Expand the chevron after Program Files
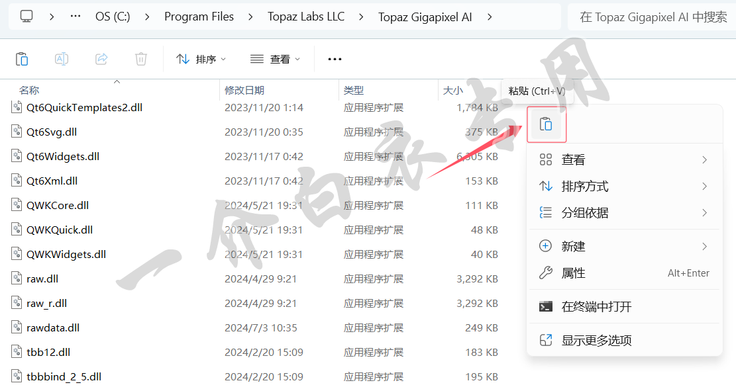The height and width of the screenshot is (387, 736). click(250, 17)
